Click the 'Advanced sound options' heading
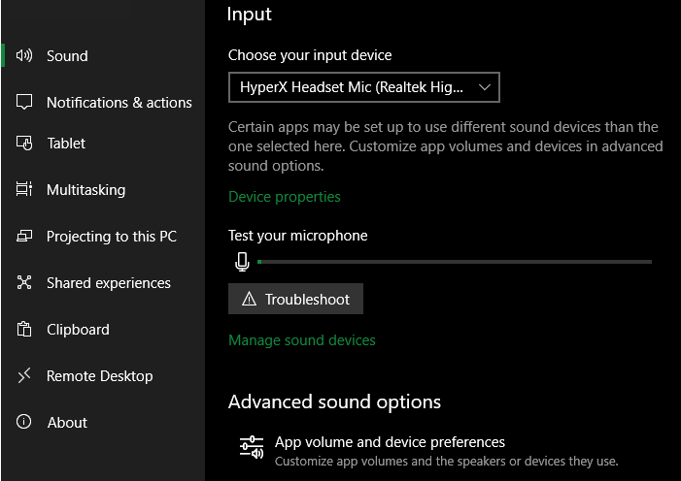 tap(334, 401)
